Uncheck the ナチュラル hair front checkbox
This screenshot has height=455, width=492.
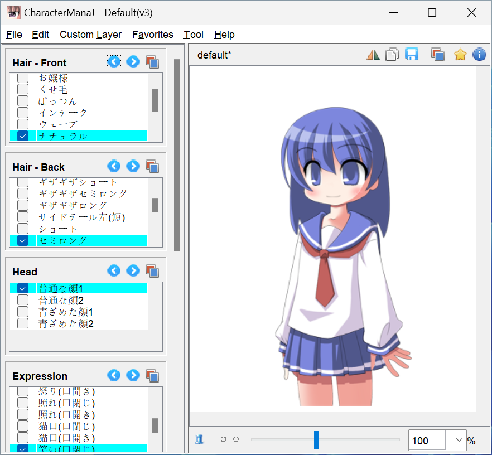(x=22, y=136)
